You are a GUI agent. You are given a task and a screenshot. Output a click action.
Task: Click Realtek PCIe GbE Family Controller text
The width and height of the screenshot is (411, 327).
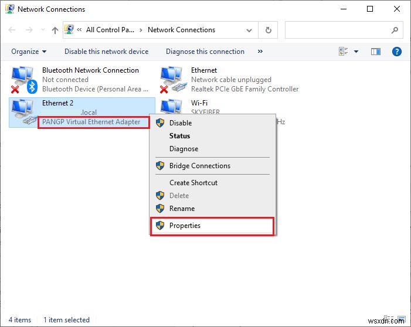tap(245, 89)
